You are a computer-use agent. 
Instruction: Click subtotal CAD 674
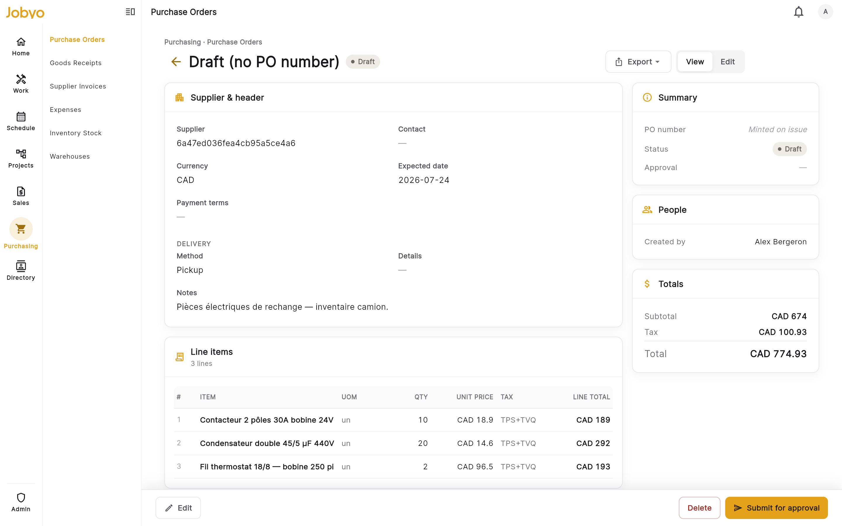tap(789, 316)
